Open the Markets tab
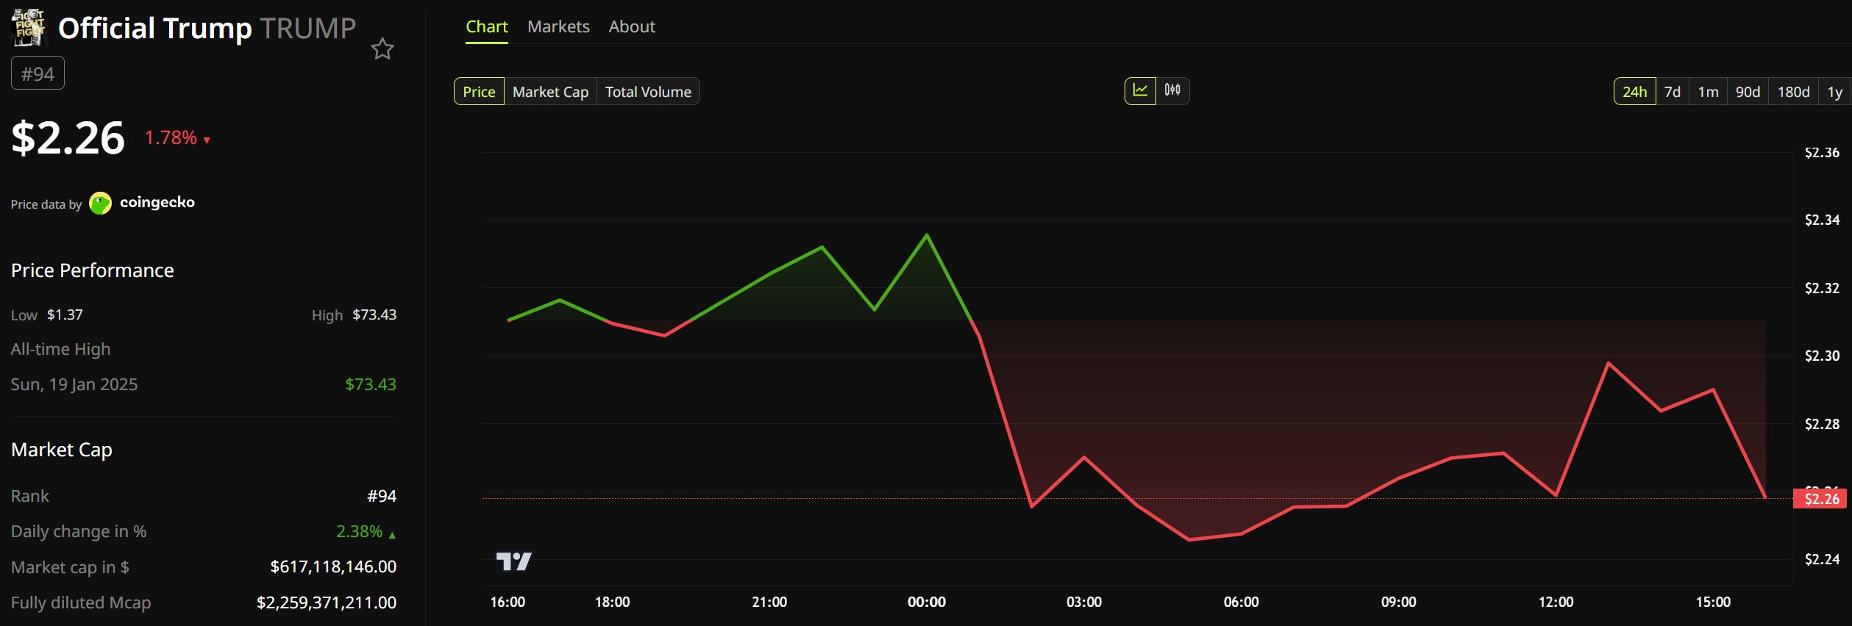This screenshot has height=626, width=1852. (x=558, y=27)
